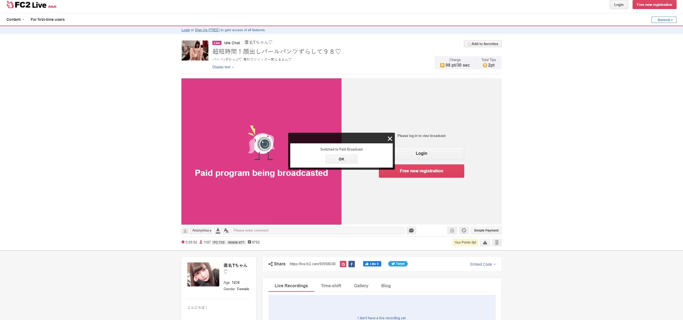Screen dimensions: 683x320
Task: Expand the Embed Code dropdown
Action: (x=483, y=264)
